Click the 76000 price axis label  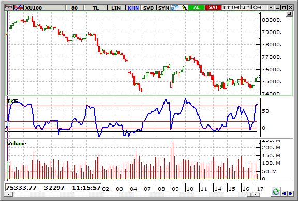[272, 69]
